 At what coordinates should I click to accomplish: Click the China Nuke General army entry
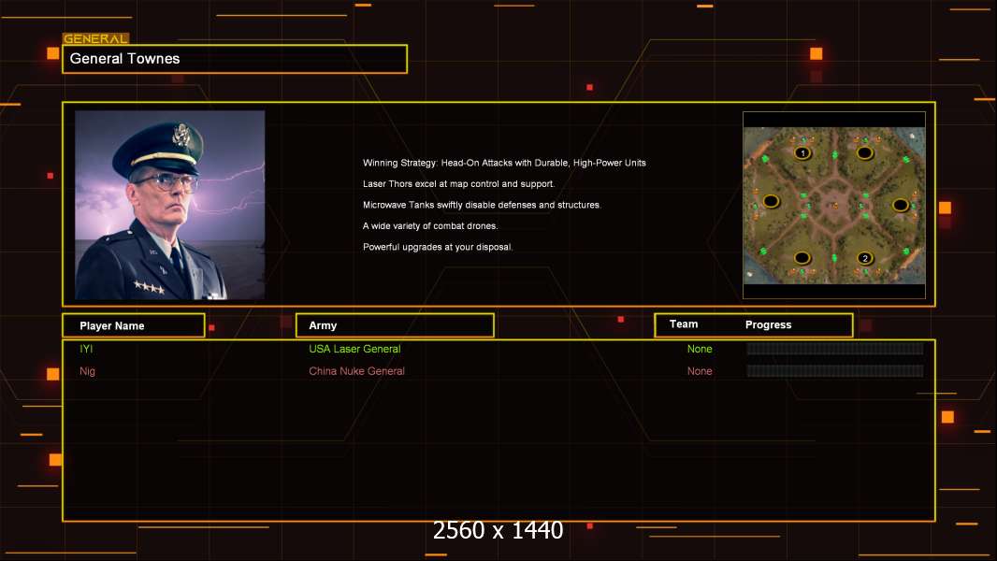pyautogui.click(x=356, y=371)
